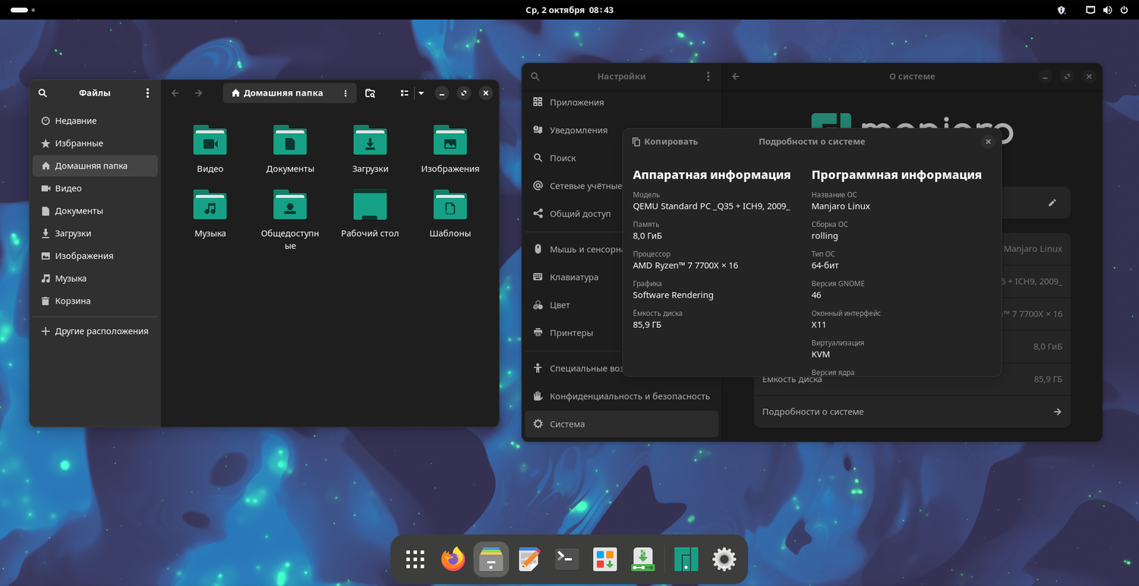The image size is (1139, 586).
Task: Click the search icon in Settings
Action: point(535,77)
